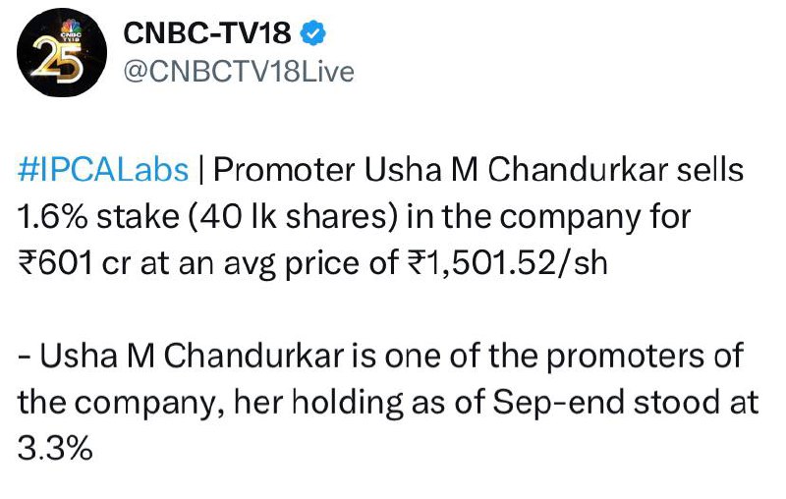Click the "(40 lk shares)" text
This screenshot has height=499, width=786.
293,217
